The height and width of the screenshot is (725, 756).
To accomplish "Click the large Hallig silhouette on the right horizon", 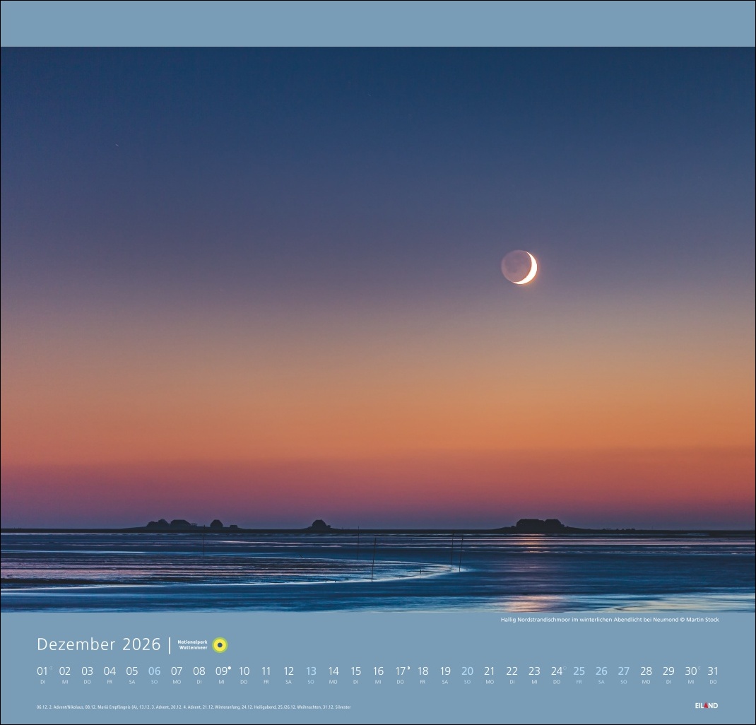I will point(539,525).
